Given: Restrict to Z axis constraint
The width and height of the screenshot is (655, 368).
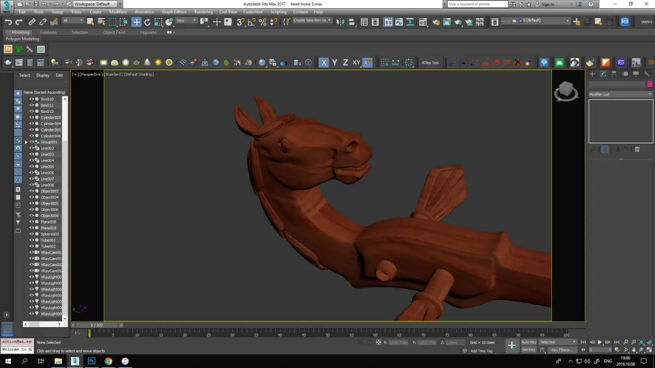Looking at the screenshot, I should [346, 63].
